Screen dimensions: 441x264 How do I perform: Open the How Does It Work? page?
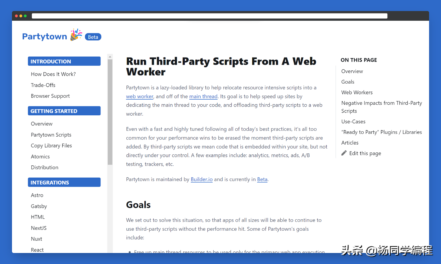pos(53,74)
